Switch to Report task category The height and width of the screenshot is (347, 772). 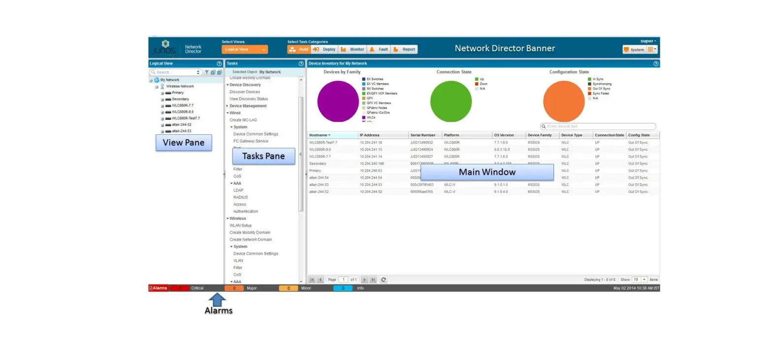click(404, 49)
